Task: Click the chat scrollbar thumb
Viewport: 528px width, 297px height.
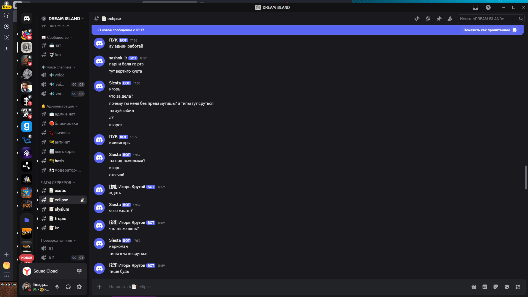Action: click(x=526, y=177)
